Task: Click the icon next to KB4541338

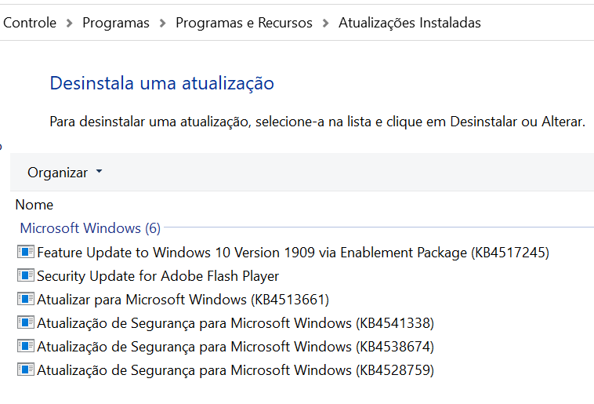Action: coord(26,322)
